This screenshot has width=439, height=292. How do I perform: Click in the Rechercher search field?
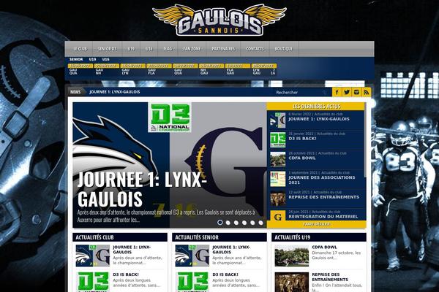click(x=299, y=92)
